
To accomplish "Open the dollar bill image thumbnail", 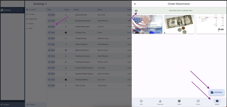I will [179, 24].
